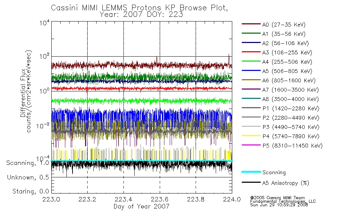Click the yellow P4 legend line
The height and width of the screenshot is (215, 341).
tap(251, 136)
